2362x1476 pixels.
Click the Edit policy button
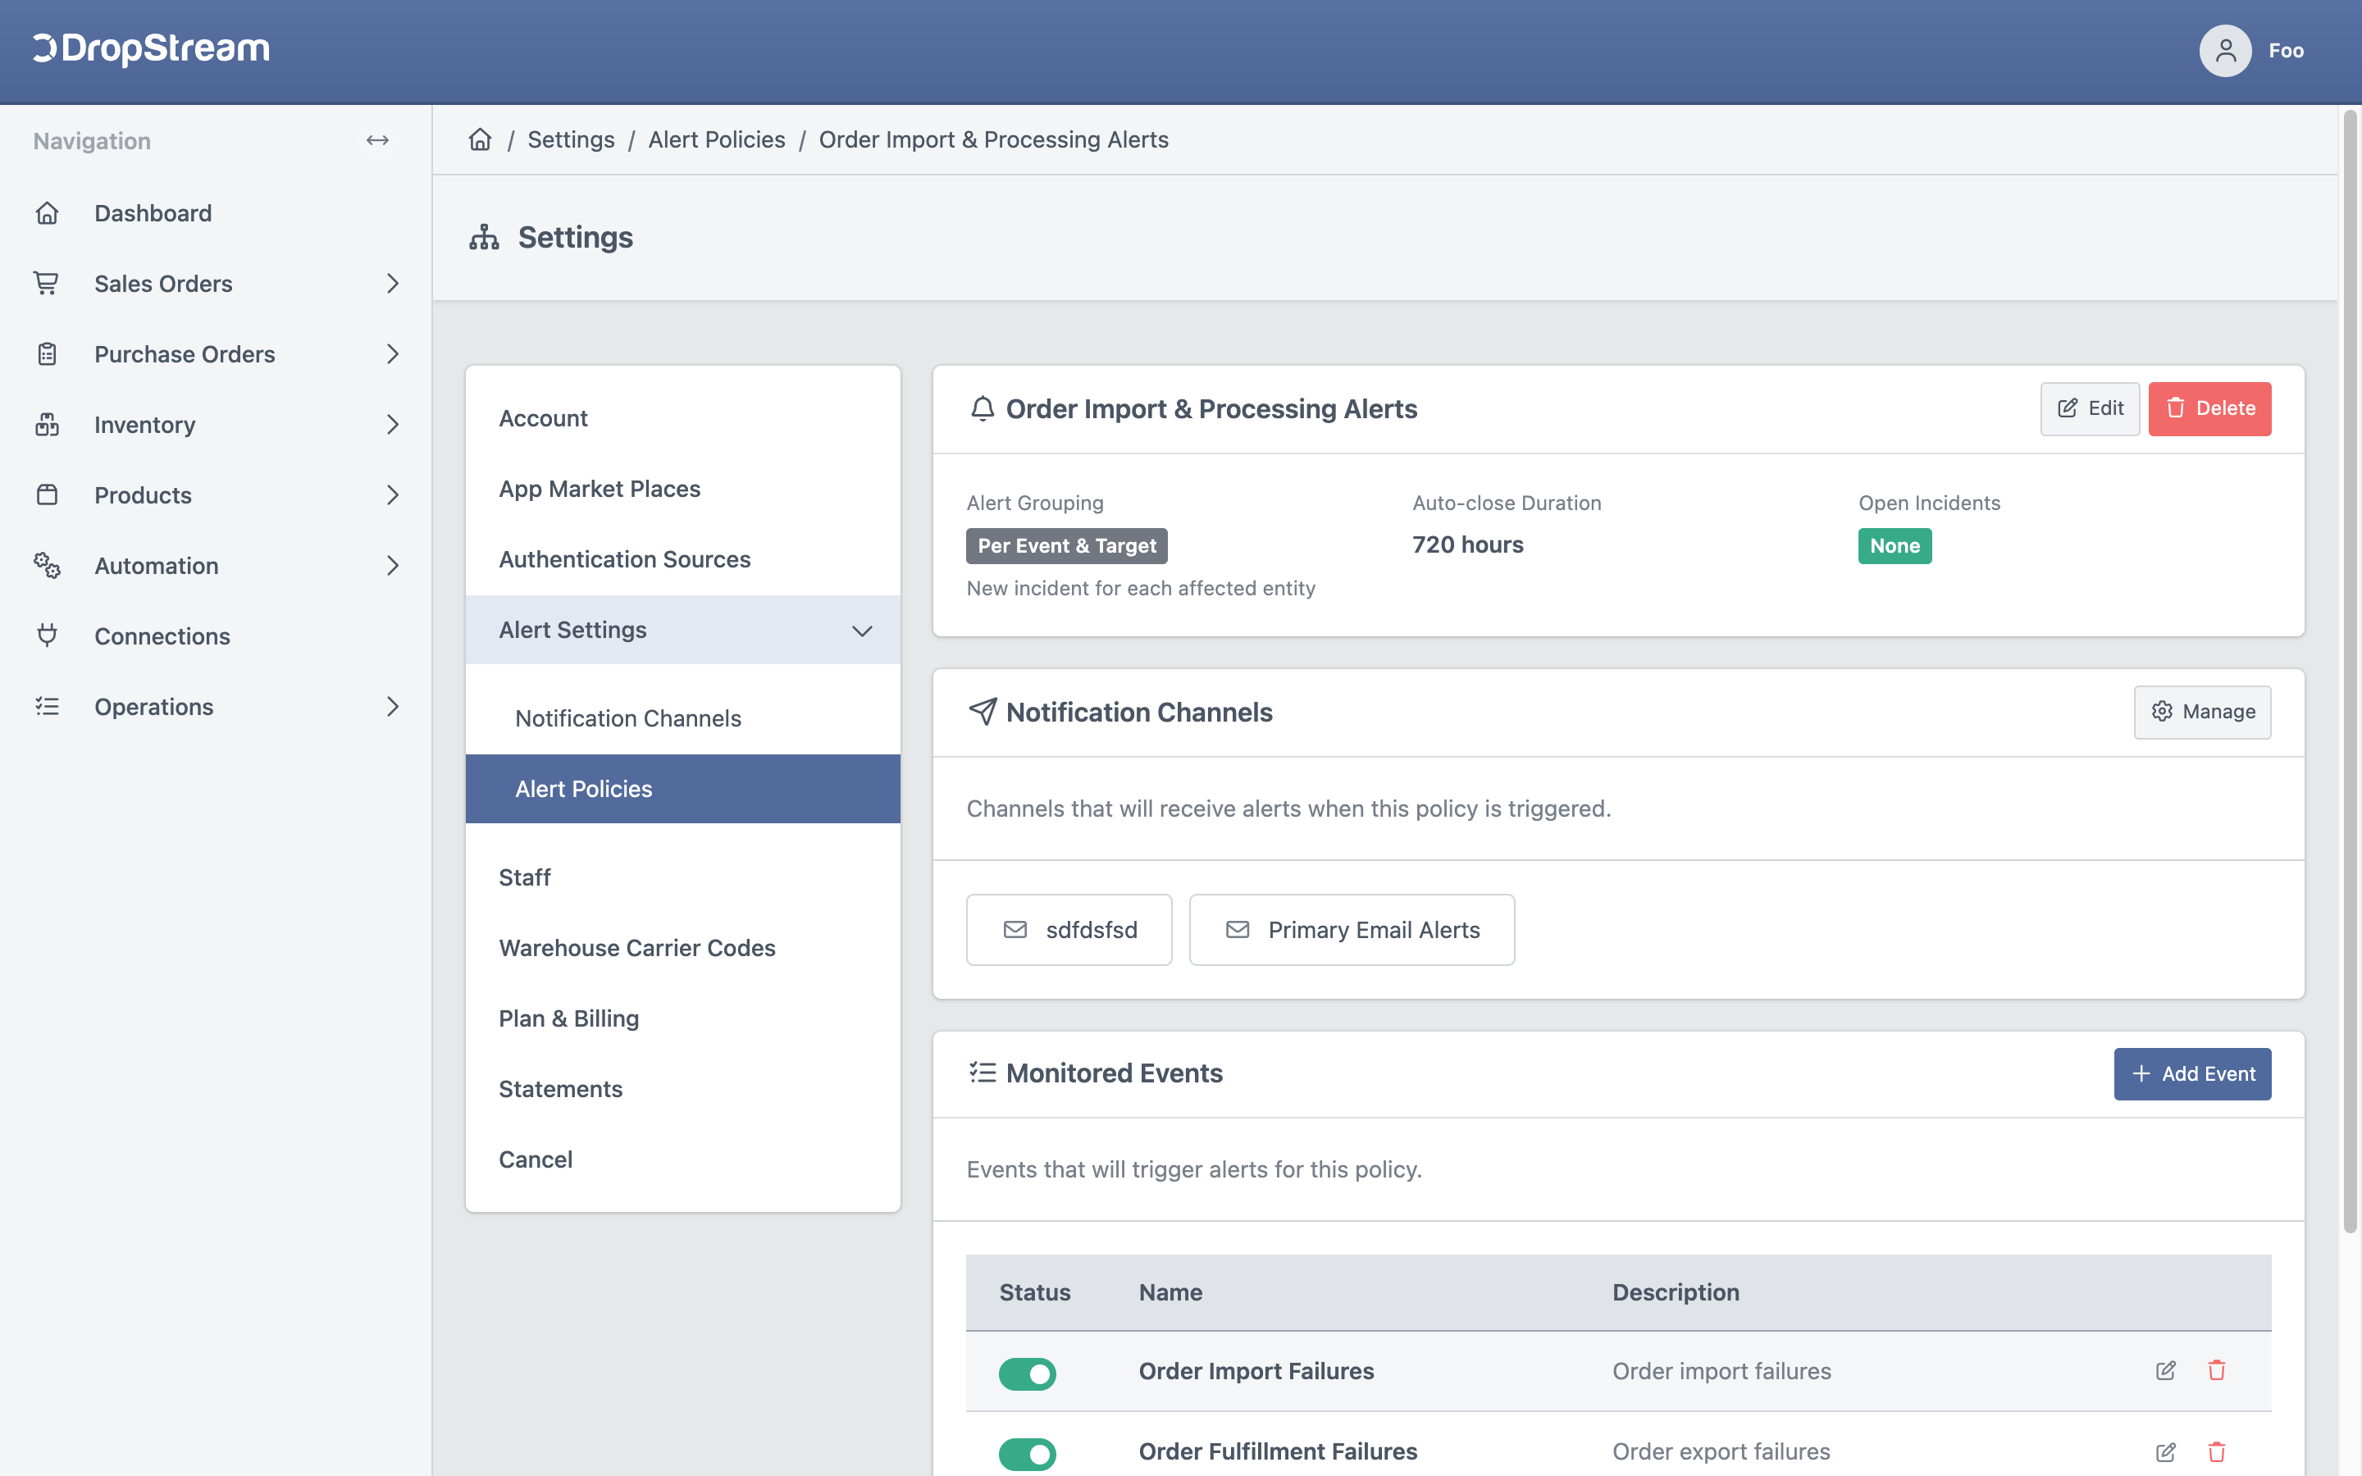(x=2090, y=408)
